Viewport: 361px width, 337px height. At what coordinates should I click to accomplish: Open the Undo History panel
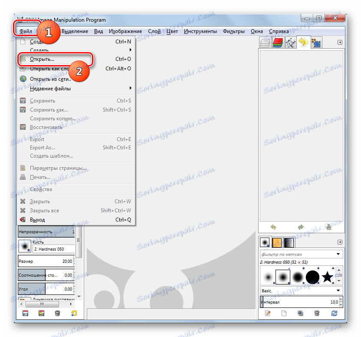pos(302,42)
